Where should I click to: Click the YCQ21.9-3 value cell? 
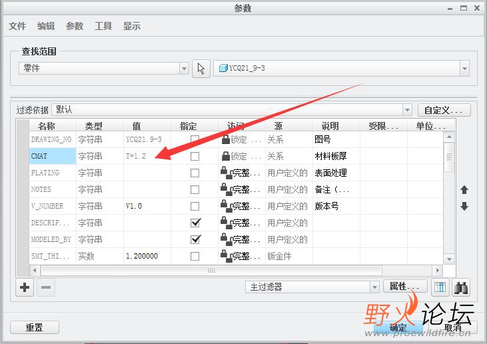click(x=147, y=139)
